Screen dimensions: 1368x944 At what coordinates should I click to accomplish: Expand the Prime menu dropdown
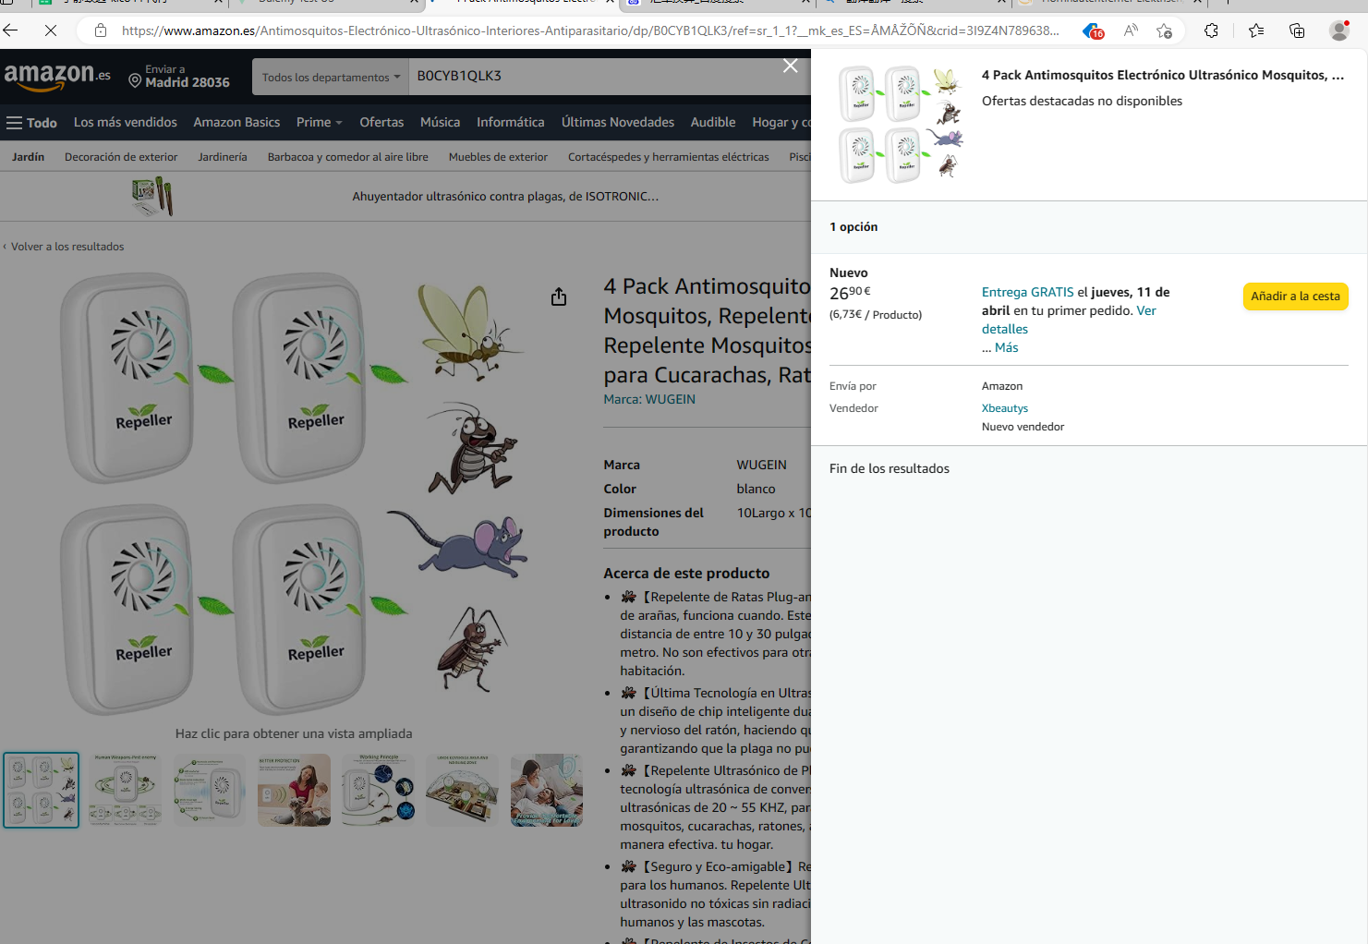pos(319,123)
